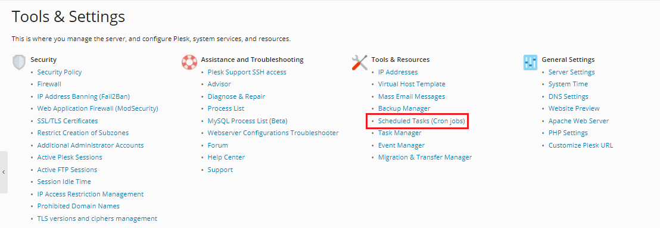Select Customize Plesk URL
The height and width of the screenshot is (228, 660).
tap(581, 145)
